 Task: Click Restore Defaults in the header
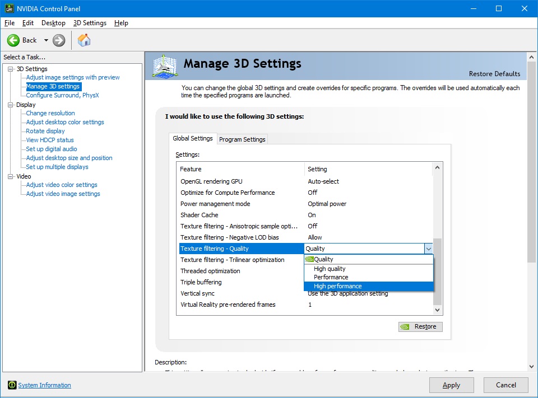[x=494, y=74]
